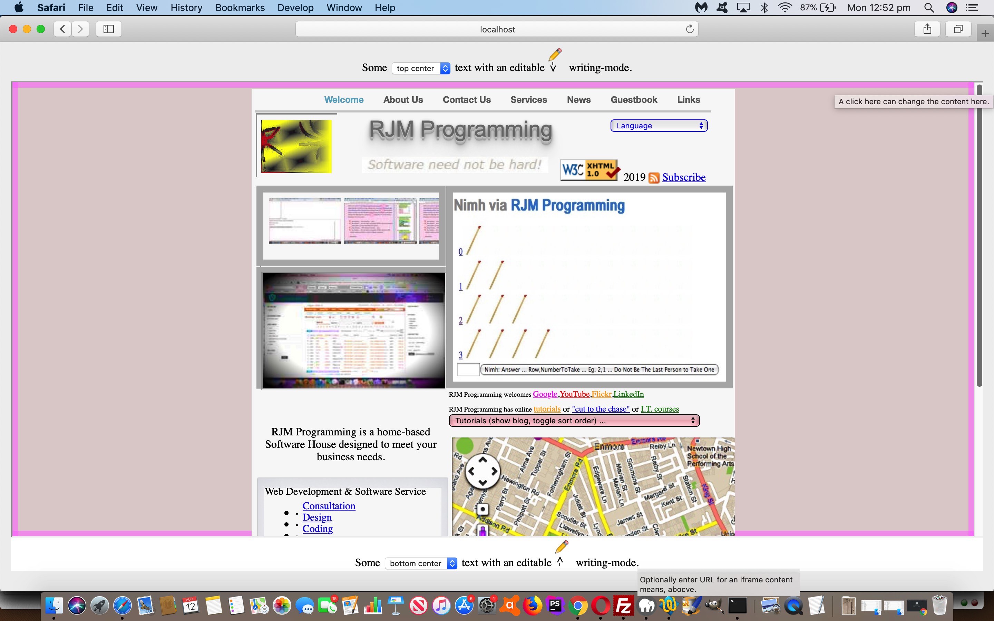This screenshot has width=994, height=621.
Task: Click the iframe's vertical scrollbar
Action: point(980,235)
